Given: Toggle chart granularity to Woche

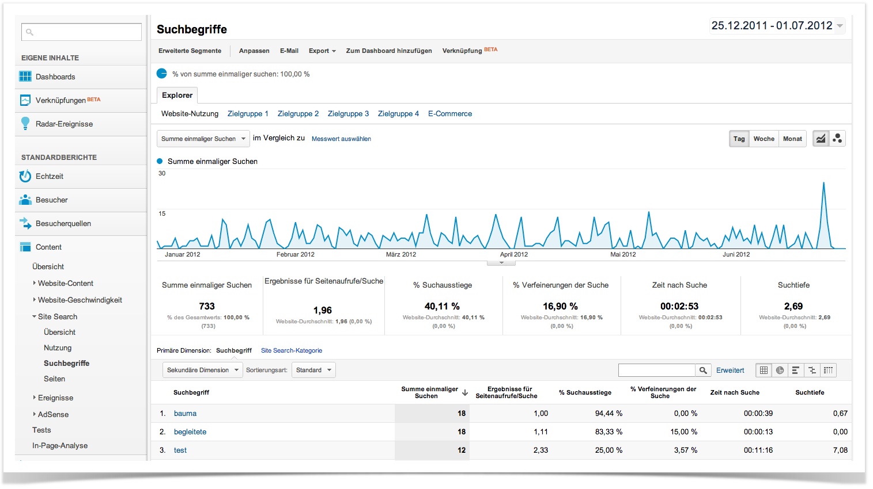Looking at the screenshot, I should point(764,139).
